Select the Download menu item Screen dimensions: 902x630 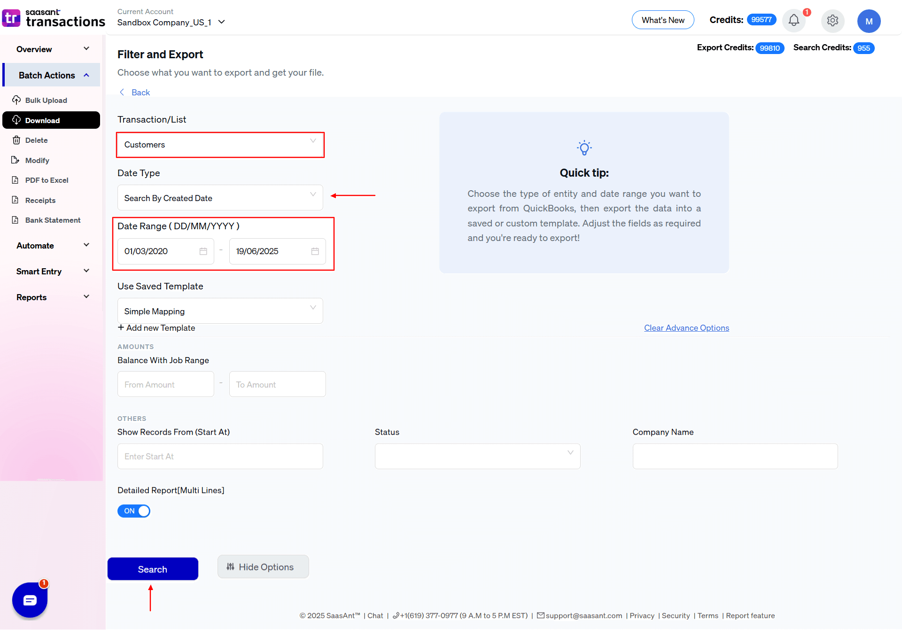coord(51,120)
